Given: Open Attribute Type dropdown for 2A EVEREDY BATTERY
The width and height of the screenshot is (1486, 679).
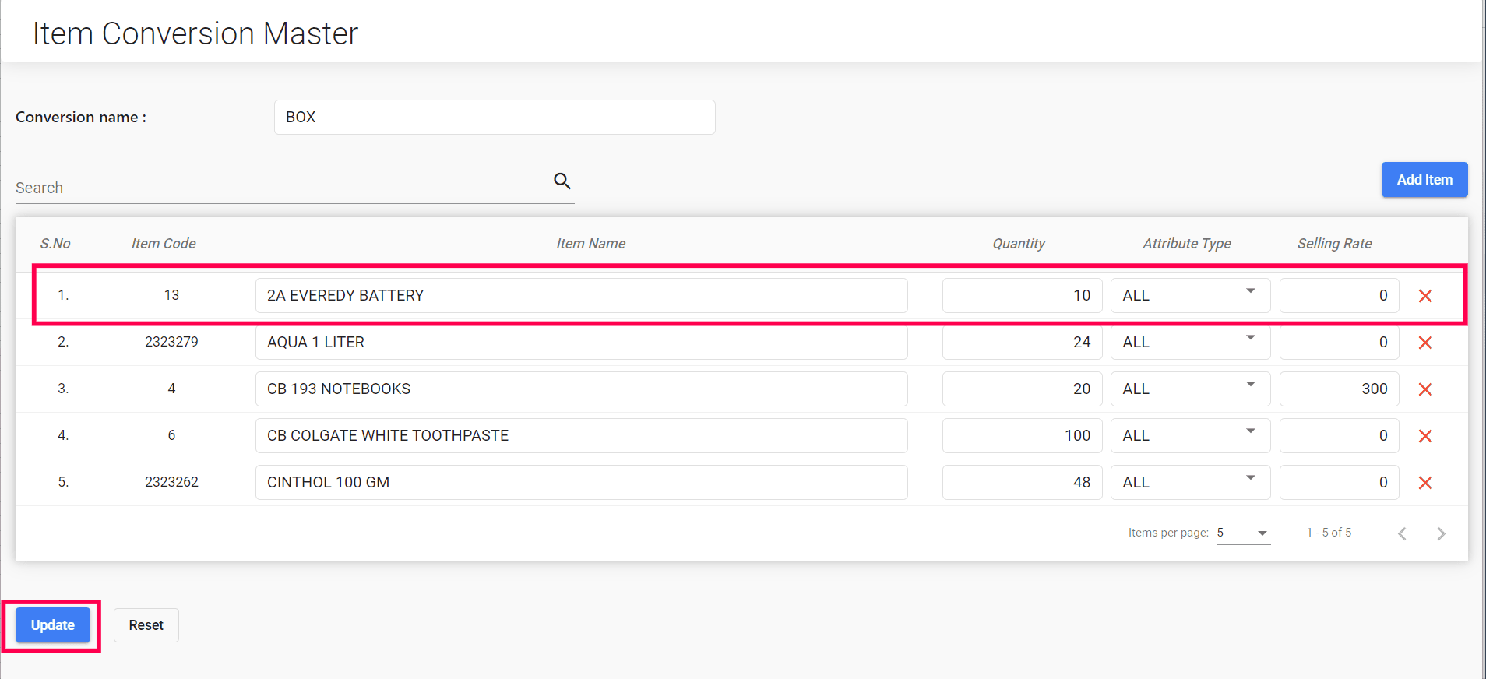Looking at the screenshot, I should click(x=1190, y=296).
